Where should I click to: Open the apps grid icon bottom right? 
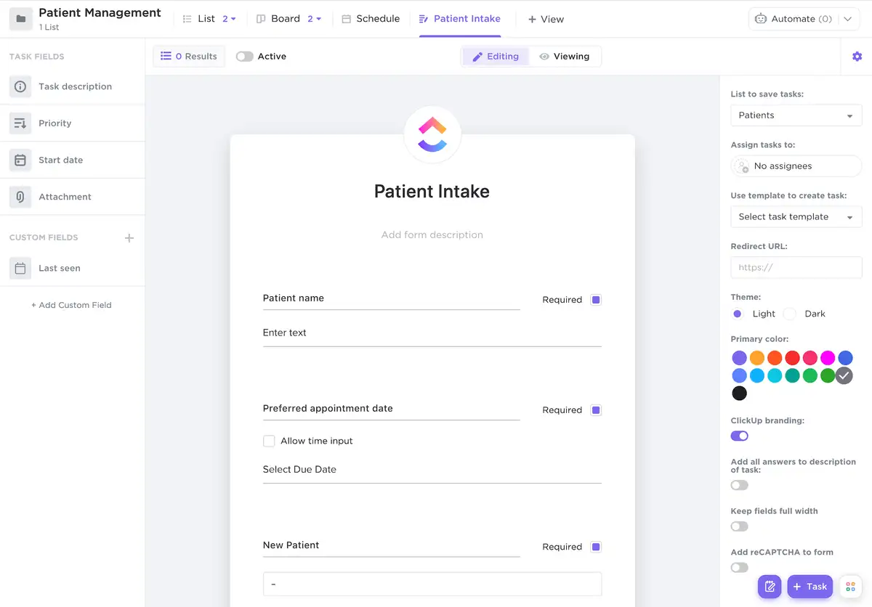click(x=850, y=586)
